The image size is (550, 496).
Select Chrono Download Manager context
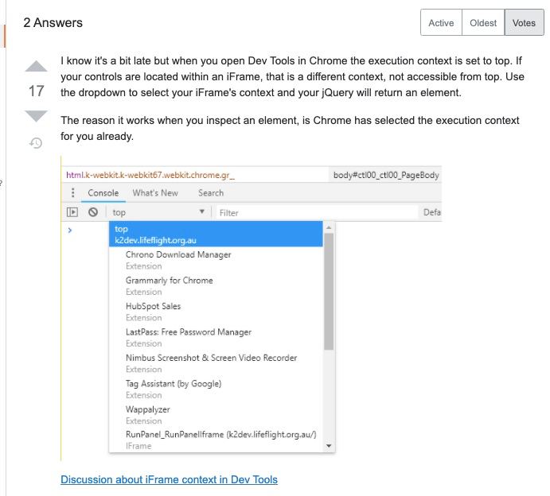[216, 260]
